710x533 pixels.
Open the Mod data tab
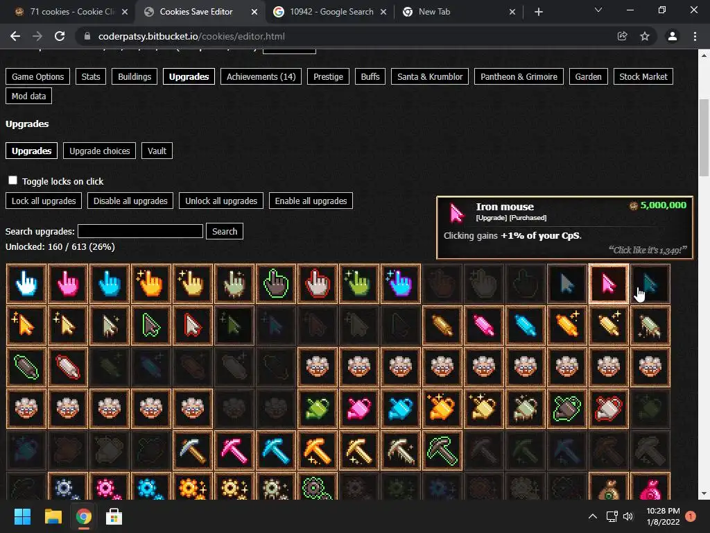(29, 96)
